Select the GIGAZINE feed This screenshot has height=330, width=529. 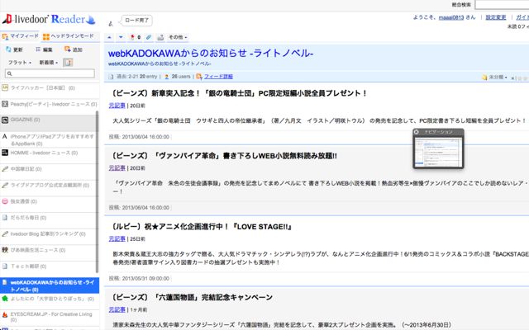[48, 123]
